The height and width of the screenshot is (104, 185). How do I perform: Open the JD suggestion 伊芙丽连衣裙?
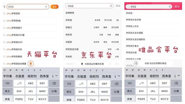pyautogui.click(x=72, y=49)
